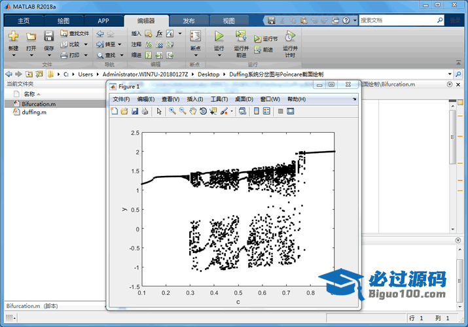This screenshot has width=468, height=327.
Task: Click the Name (名称) column header
Action: point(29,94)
